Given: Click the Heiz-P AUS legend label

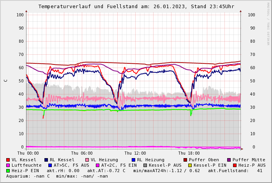Looking at the screenshot, I should click(252, 165).
